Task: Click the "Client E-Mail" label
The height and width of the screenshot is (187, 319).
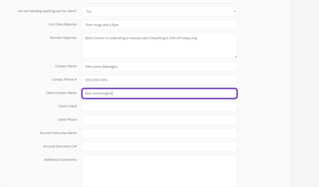Action: click(x=67, y=106)
